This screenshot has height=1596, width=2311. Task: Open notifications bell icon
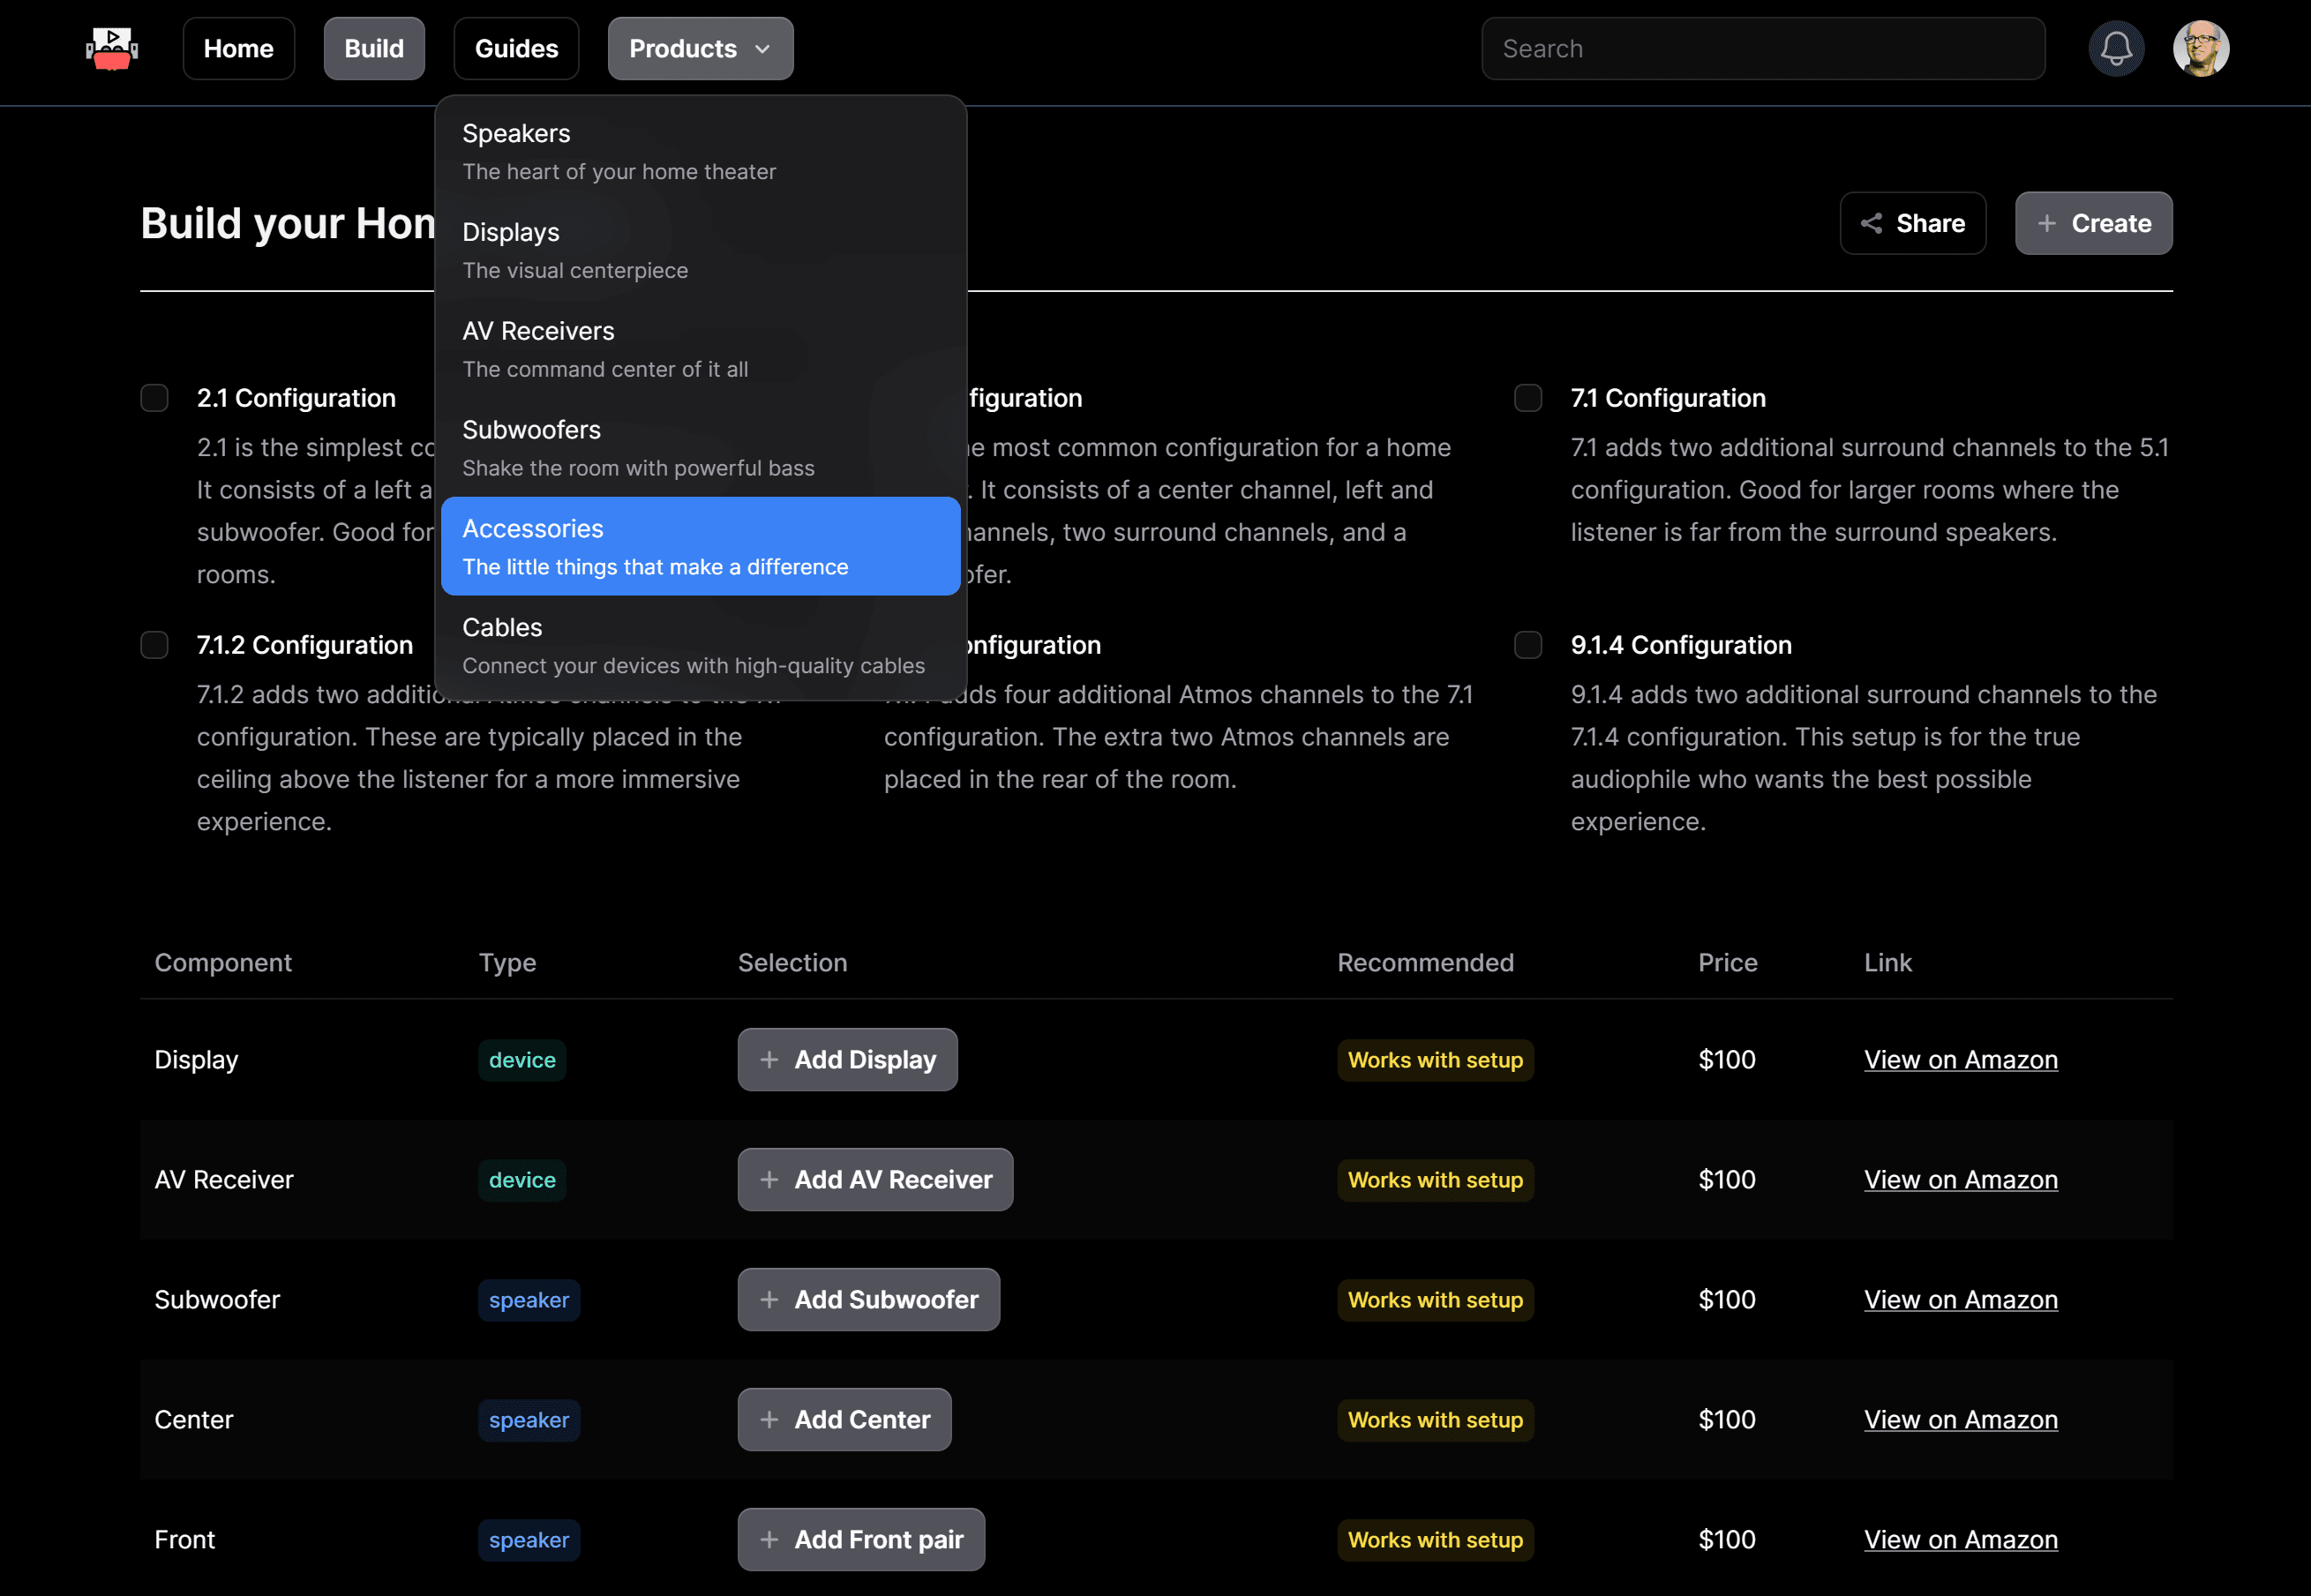pyautogui.click(x=2116, y=48)
